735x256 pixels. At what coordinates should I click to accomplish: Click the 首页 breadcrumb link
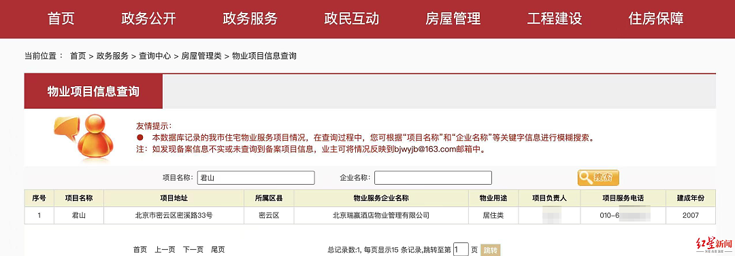point(78,56)
